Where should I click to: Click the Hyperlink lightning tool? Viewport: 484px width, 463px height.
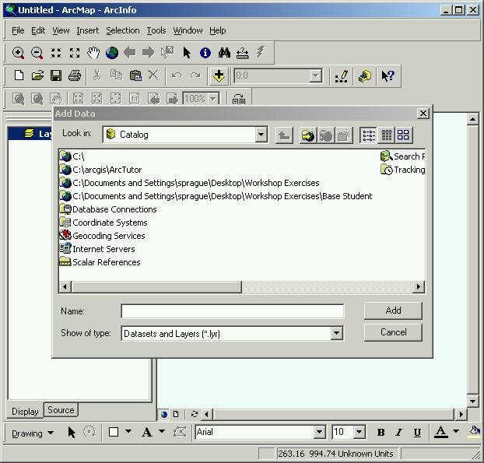coord(261,53)
